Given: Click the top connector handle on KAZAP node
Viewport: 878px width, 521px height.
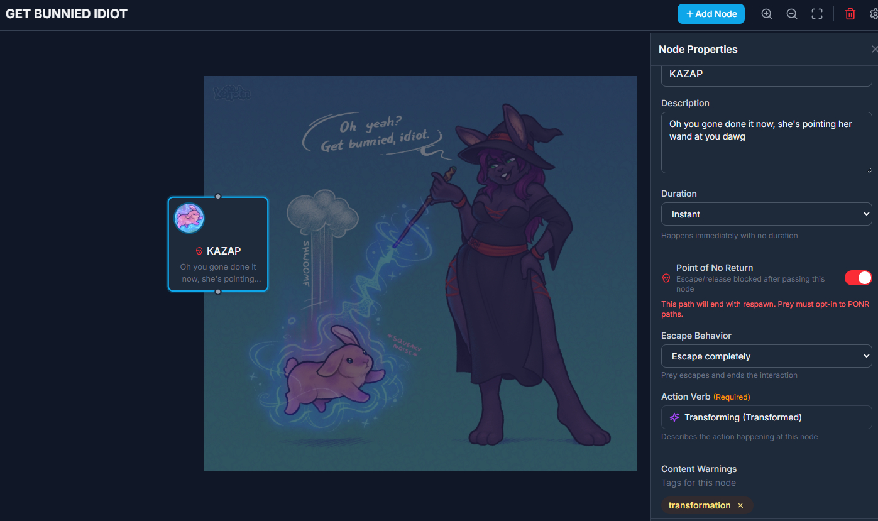Looking at the screenshot, I should coord(218,196).
